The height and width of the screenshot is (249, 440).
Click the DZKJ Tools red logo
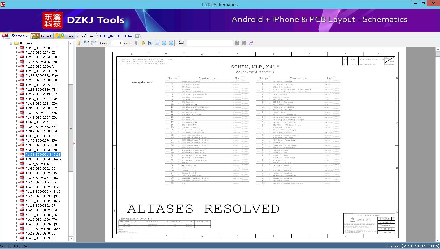pos(53,20)
